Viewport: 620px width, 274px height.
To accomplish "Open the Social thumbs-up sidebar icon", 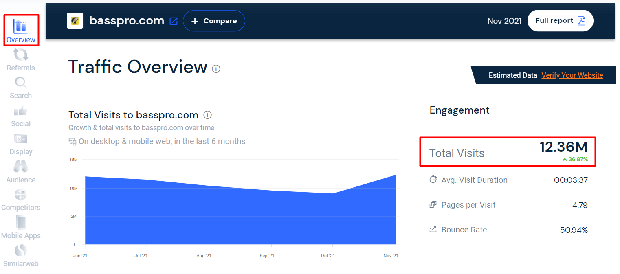I will [x=21, y=111].
